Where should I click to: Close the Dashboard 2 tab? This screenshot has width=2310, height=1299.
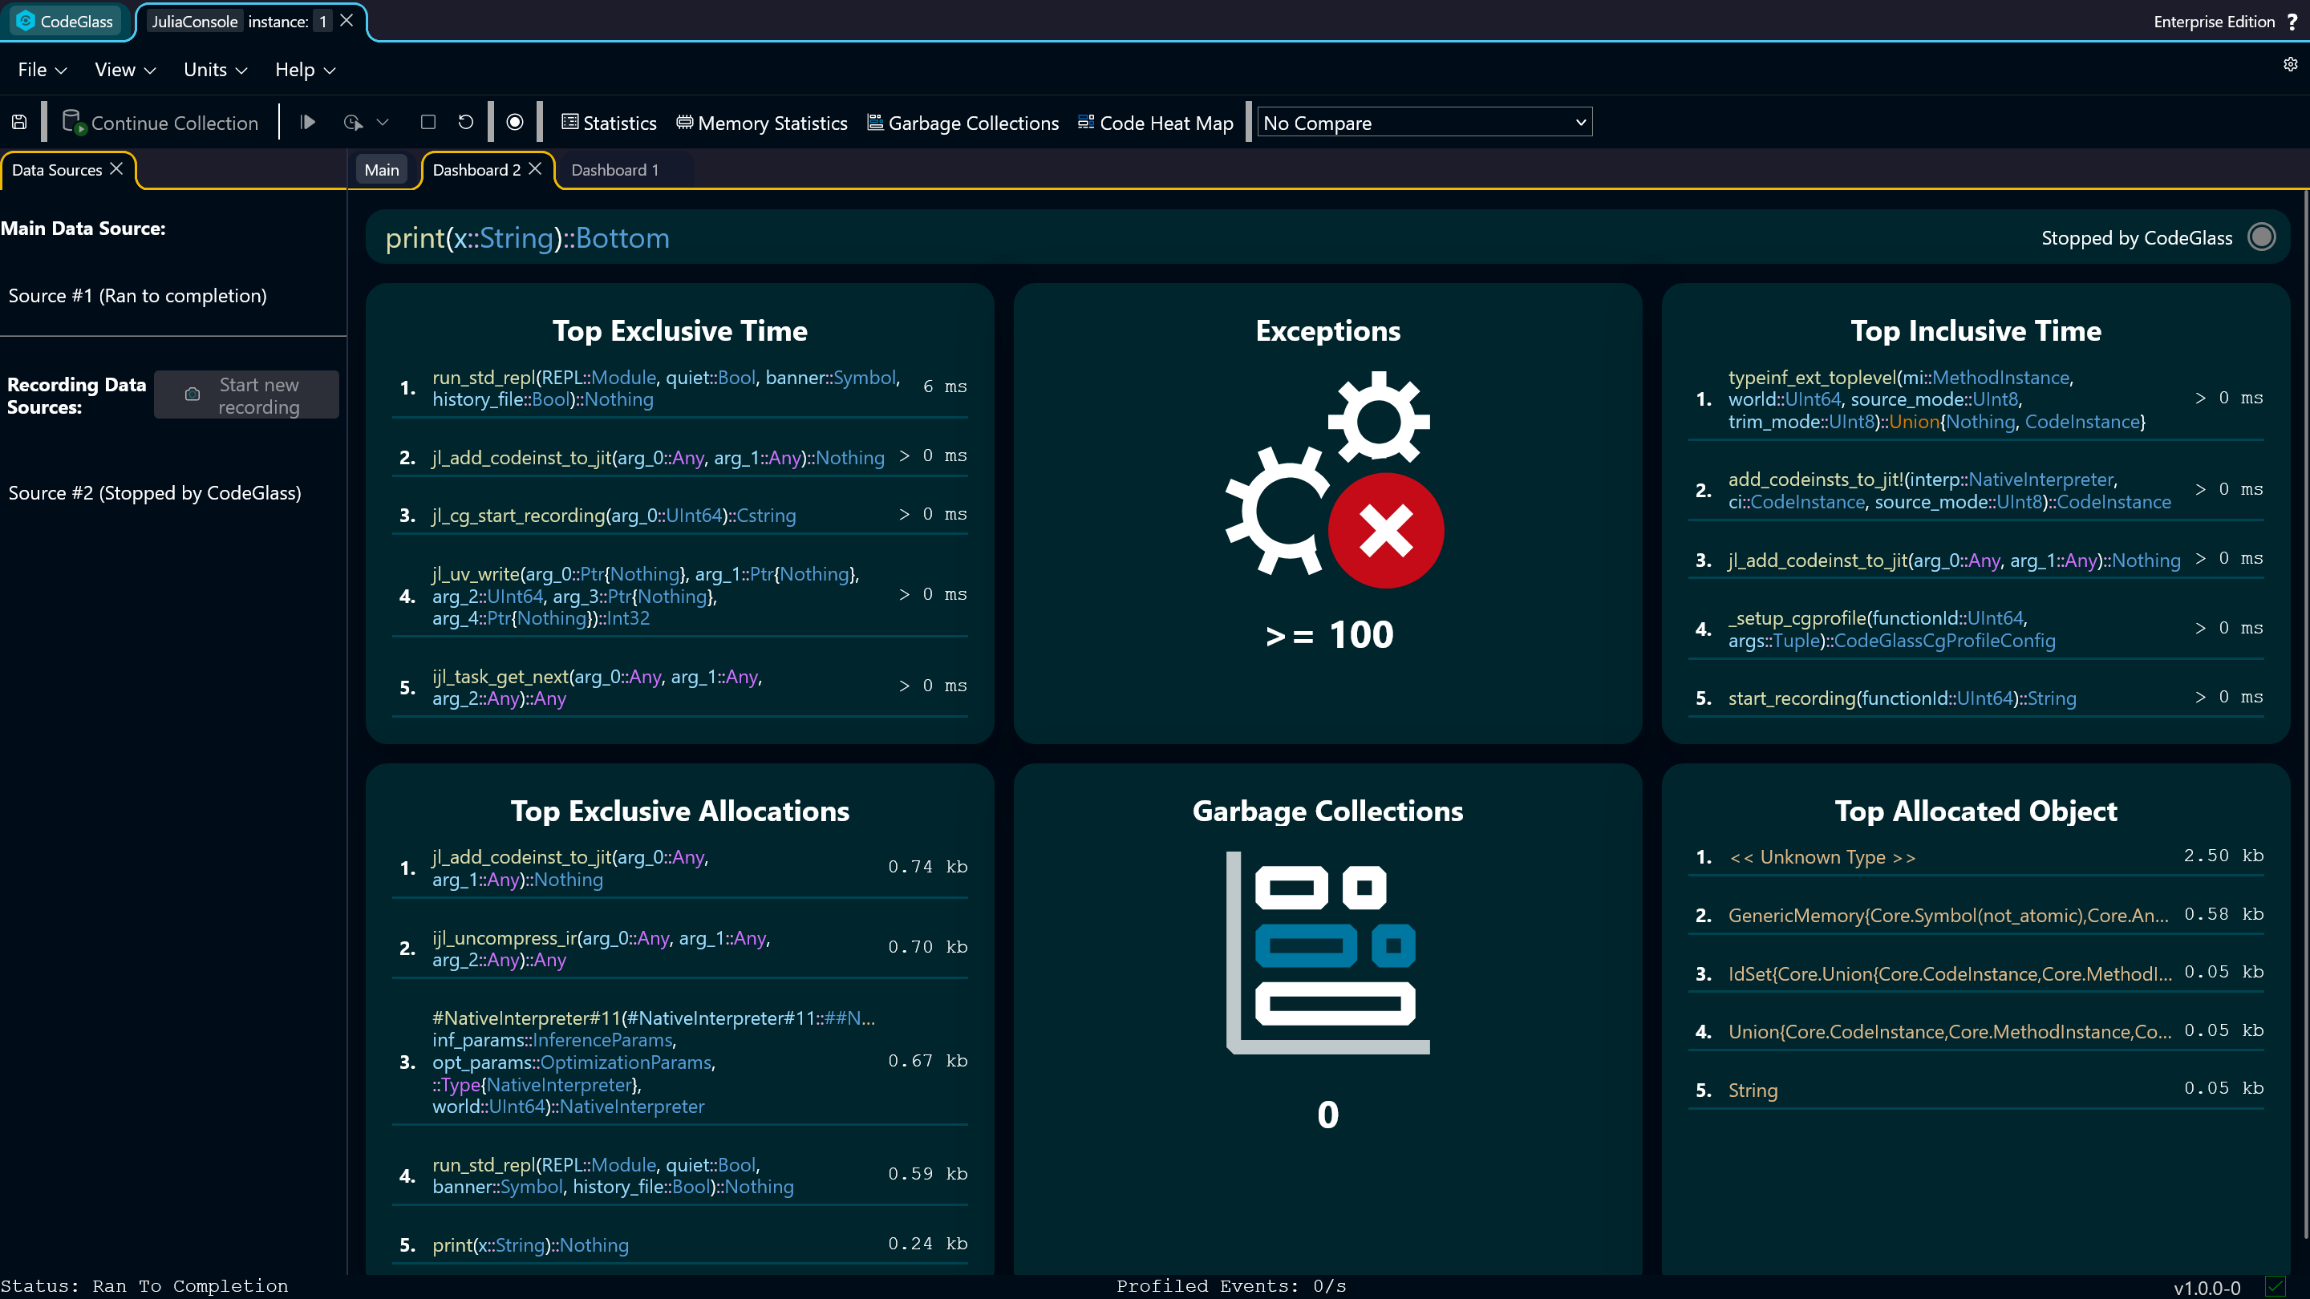point(535,168)
